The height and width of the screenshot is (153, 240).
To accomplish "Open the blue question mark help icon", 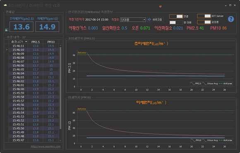I will (x=230, y=19).
